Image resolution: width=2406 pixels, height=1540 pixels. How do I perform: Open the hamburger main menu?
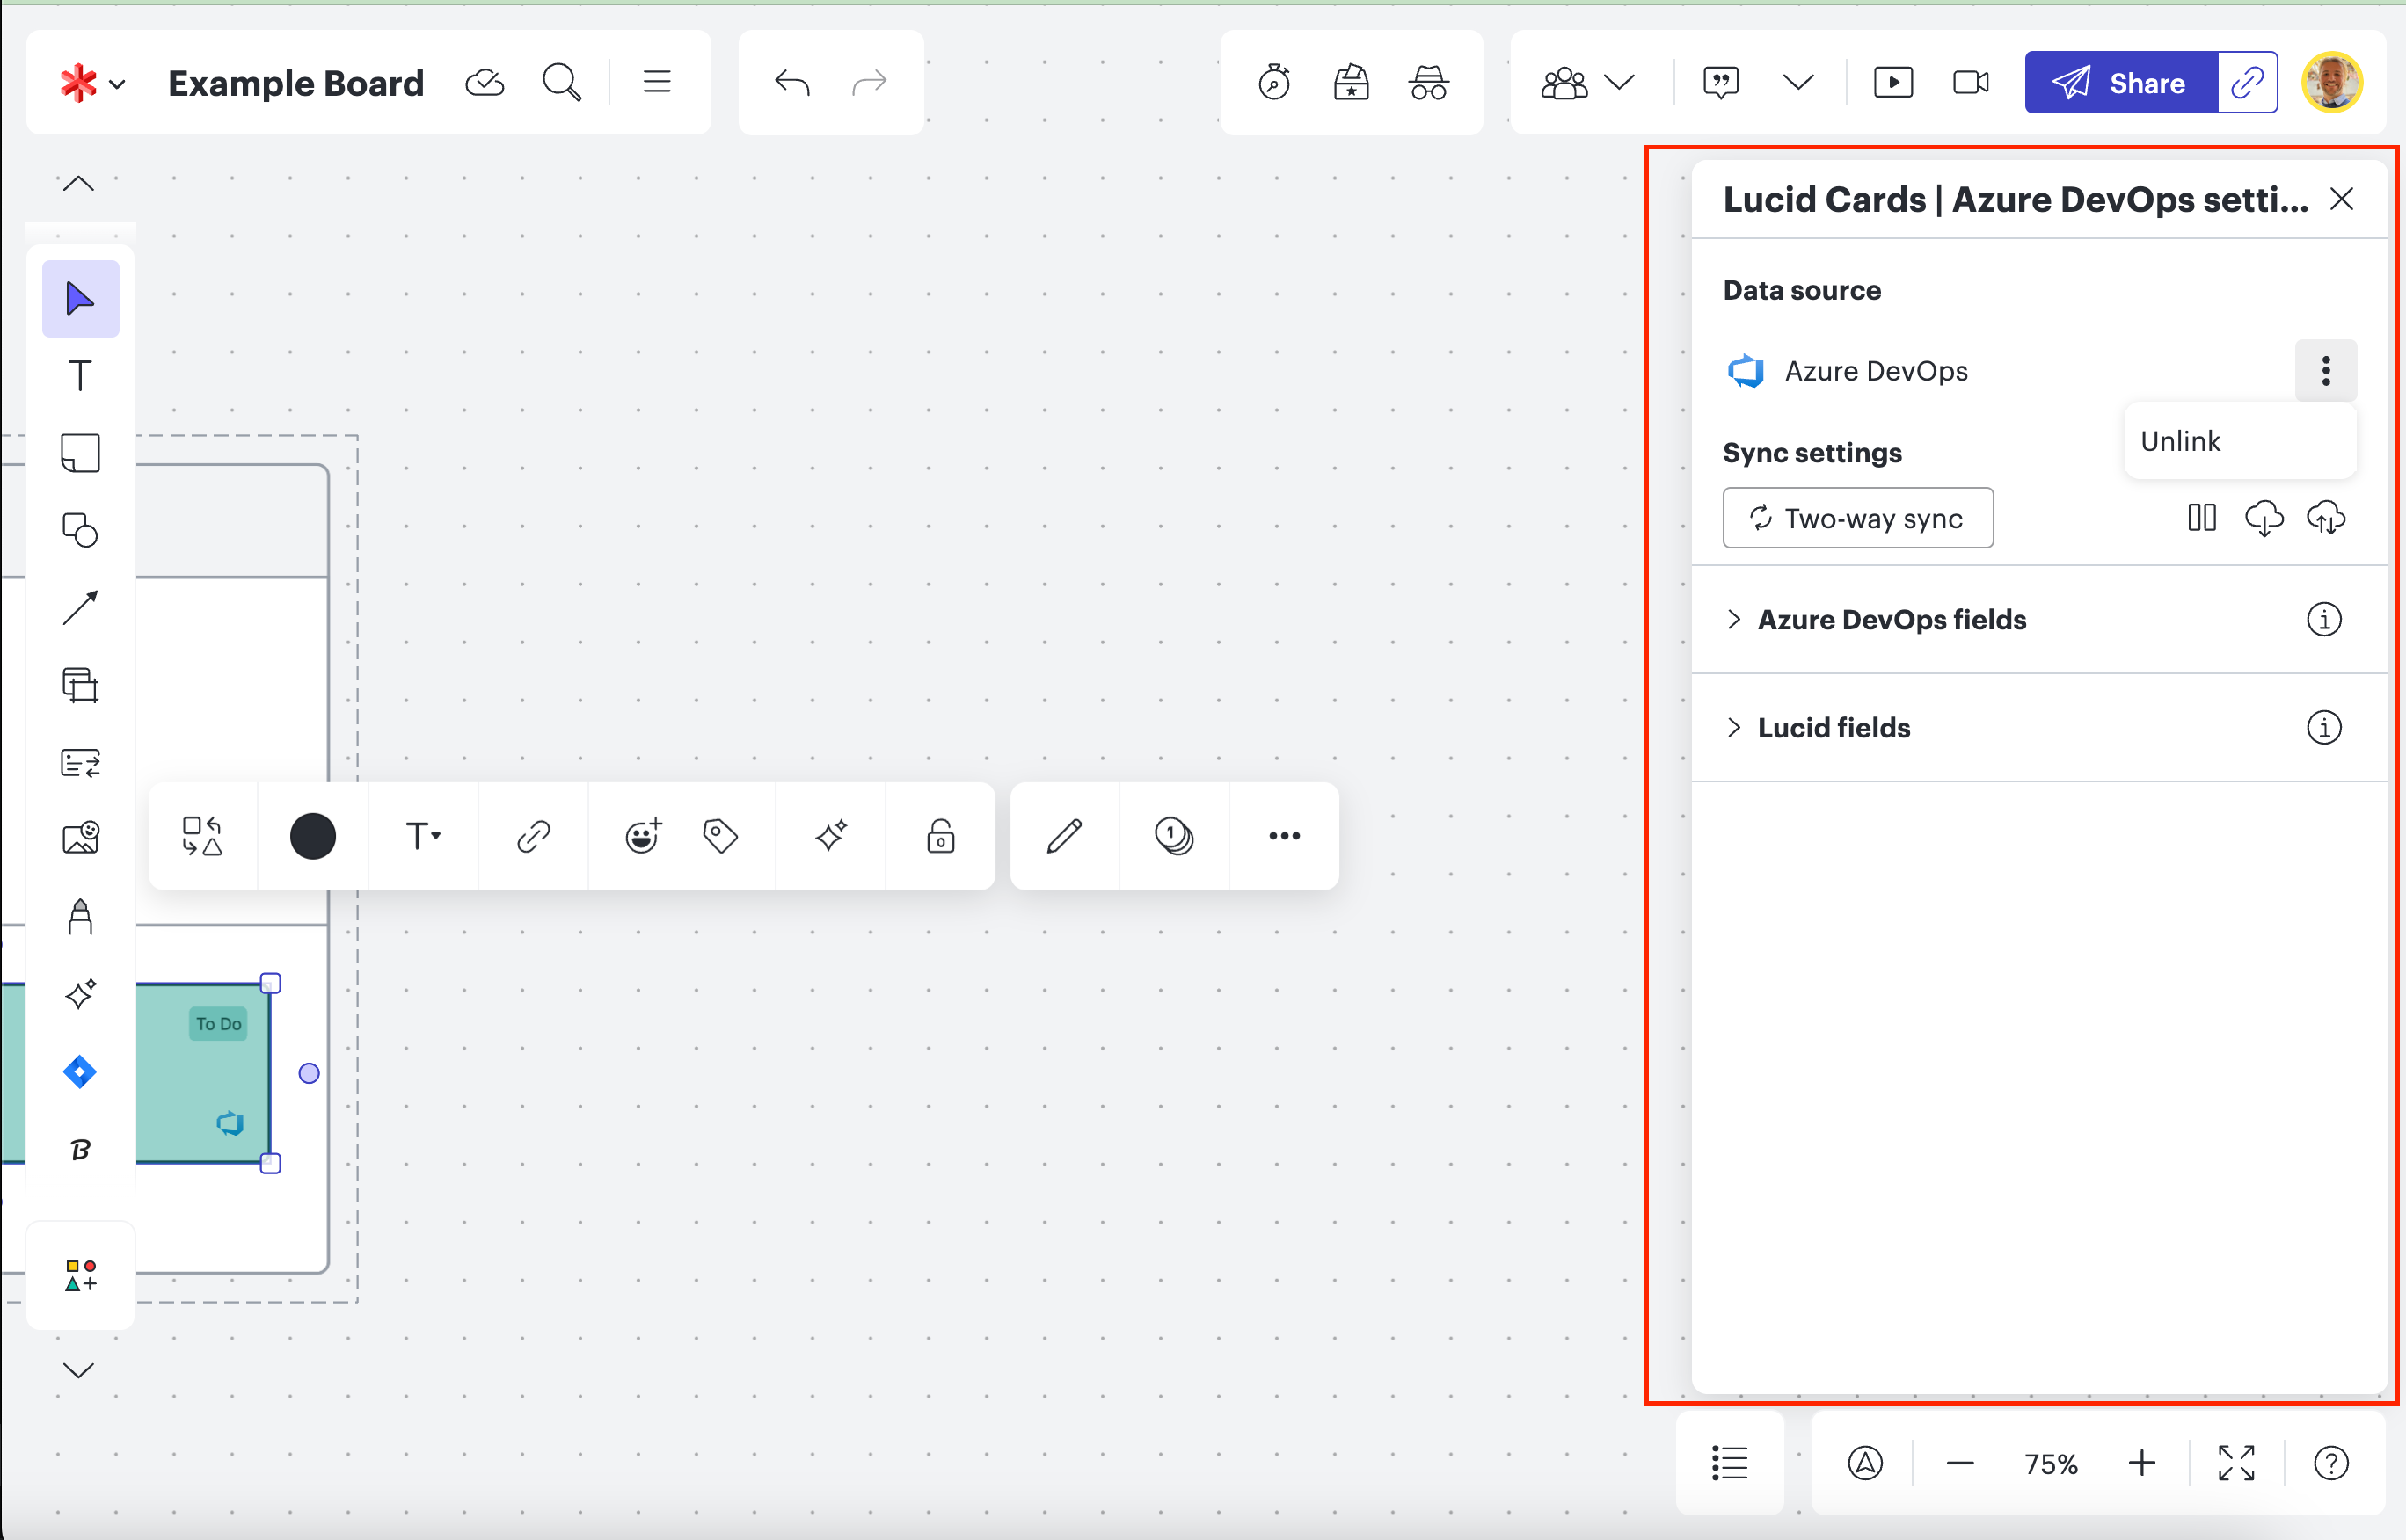(x=656, y=82)
